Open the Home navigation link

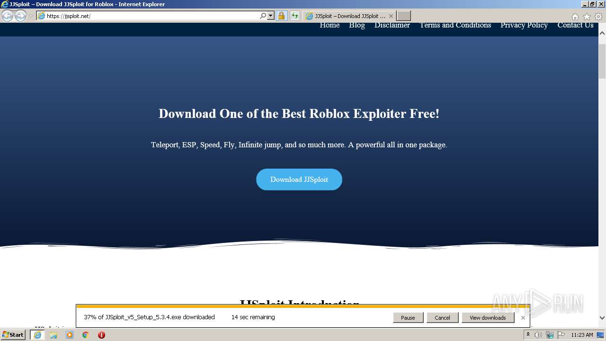pos(330,25)
